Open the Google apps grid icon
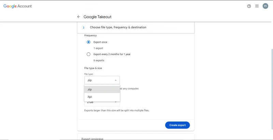This screenshot has height=140, width=273. tap(257, 6)
